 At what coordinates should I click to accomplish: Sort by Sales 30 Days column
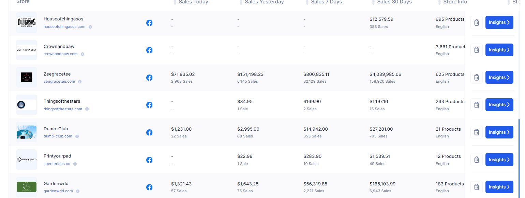pyautogui.click(x=374, y=2)
